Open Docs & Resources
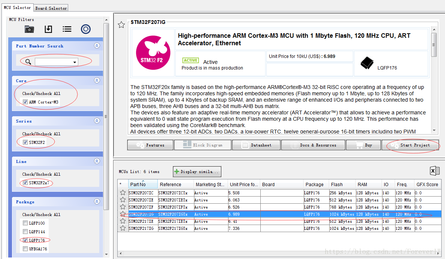The image size is (445, 259). pyautogui.click(x=313, y=145)
